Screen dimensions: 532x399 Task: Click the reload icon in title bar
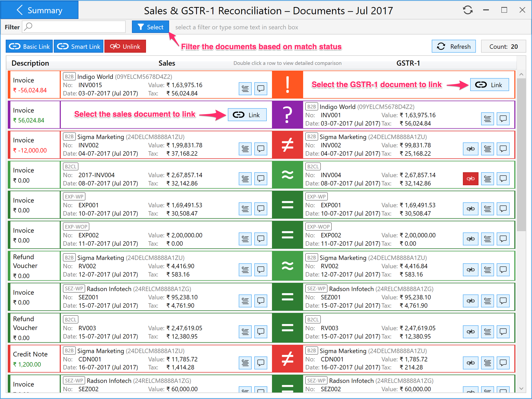point(468,10)
